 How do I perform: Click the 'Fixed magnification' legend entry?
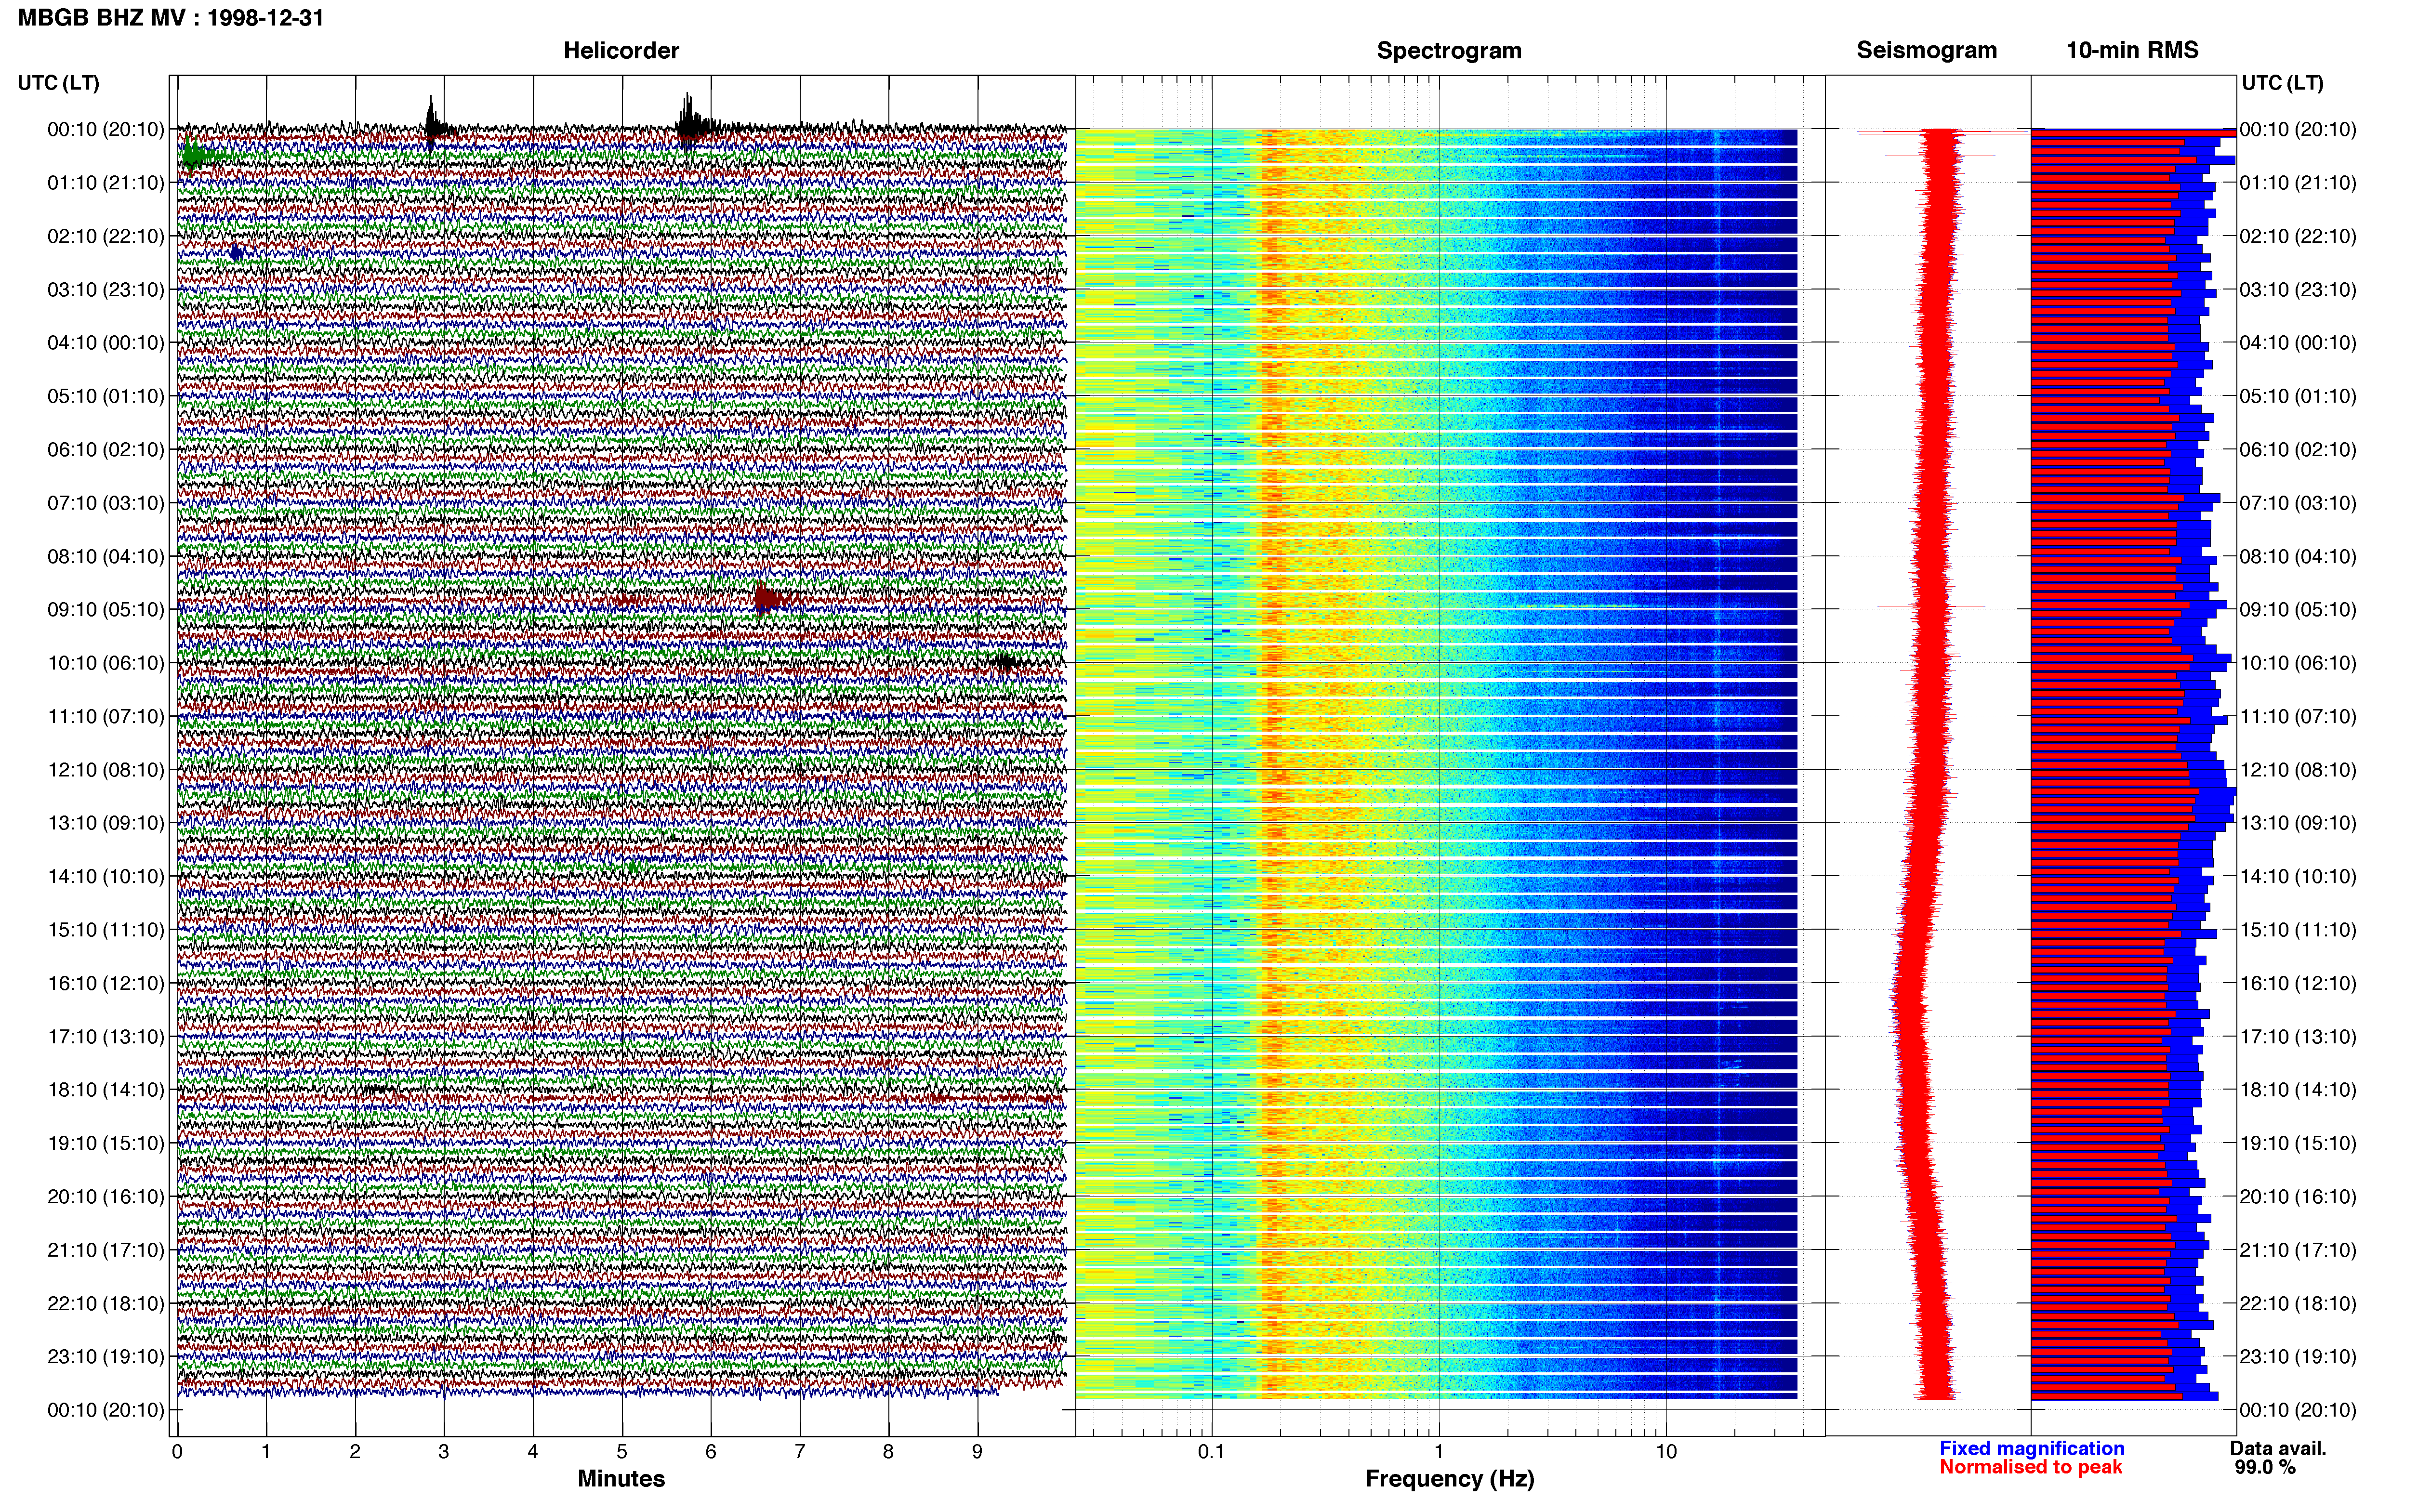[x=2032, y=1448]
